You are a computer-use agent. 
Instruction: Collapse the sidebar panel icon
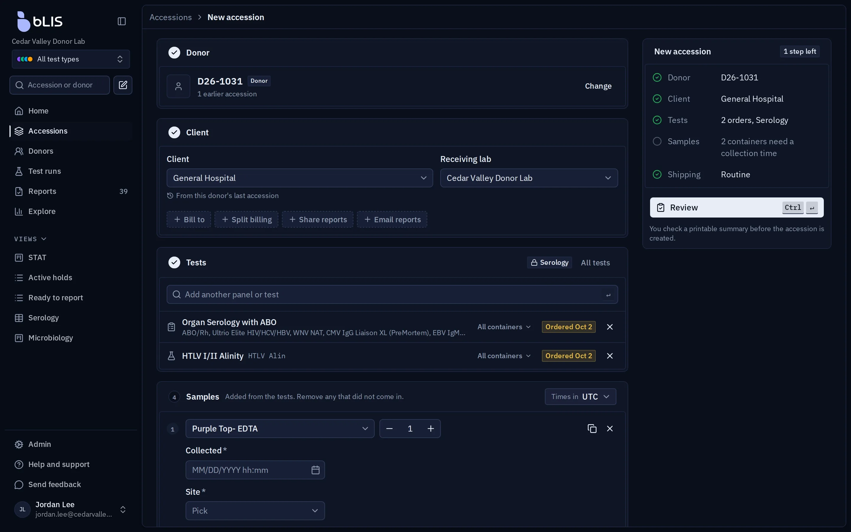(x=122, y=22)
